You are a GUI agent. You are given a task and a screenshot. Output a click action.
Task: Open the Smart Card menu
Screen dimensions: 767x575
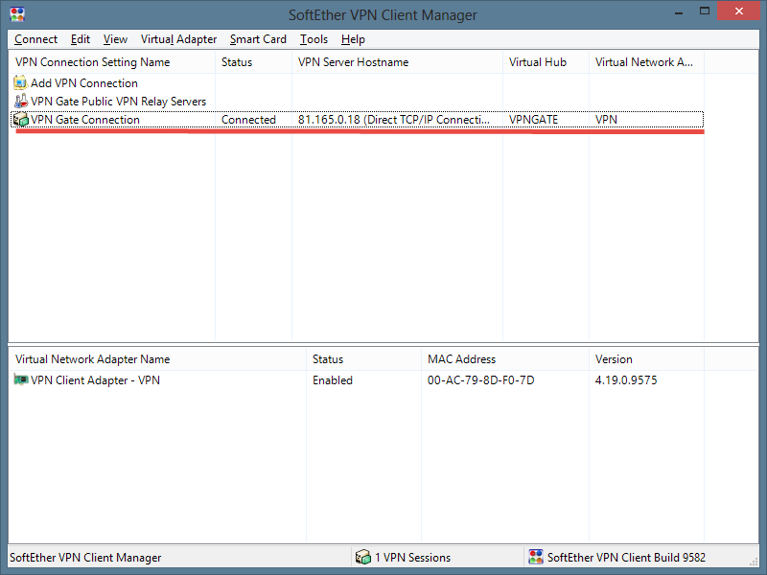click(258, 39)
